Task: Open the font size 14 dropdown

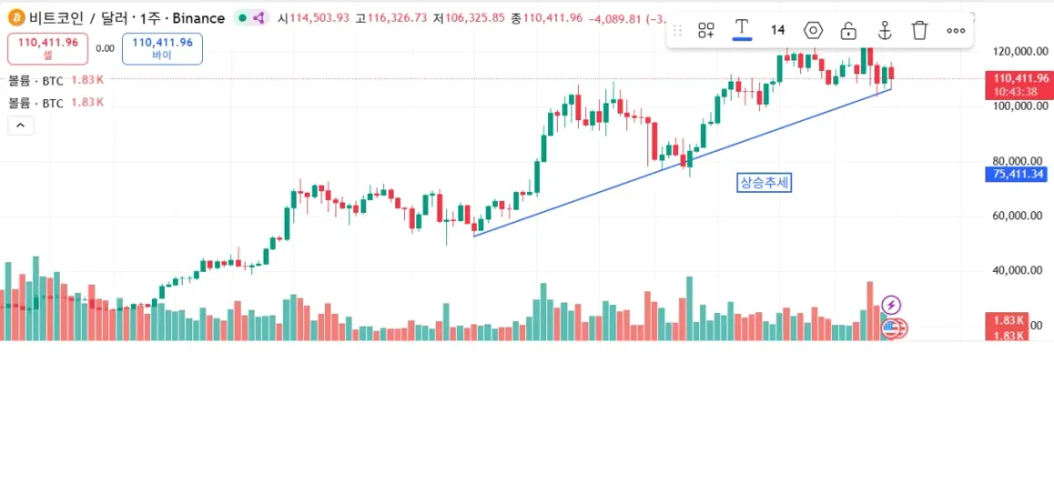Action: click(x=777, y=31)
